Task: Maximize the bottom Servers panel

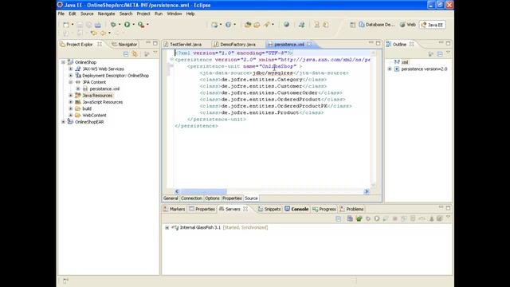Action: pos(448,207)
